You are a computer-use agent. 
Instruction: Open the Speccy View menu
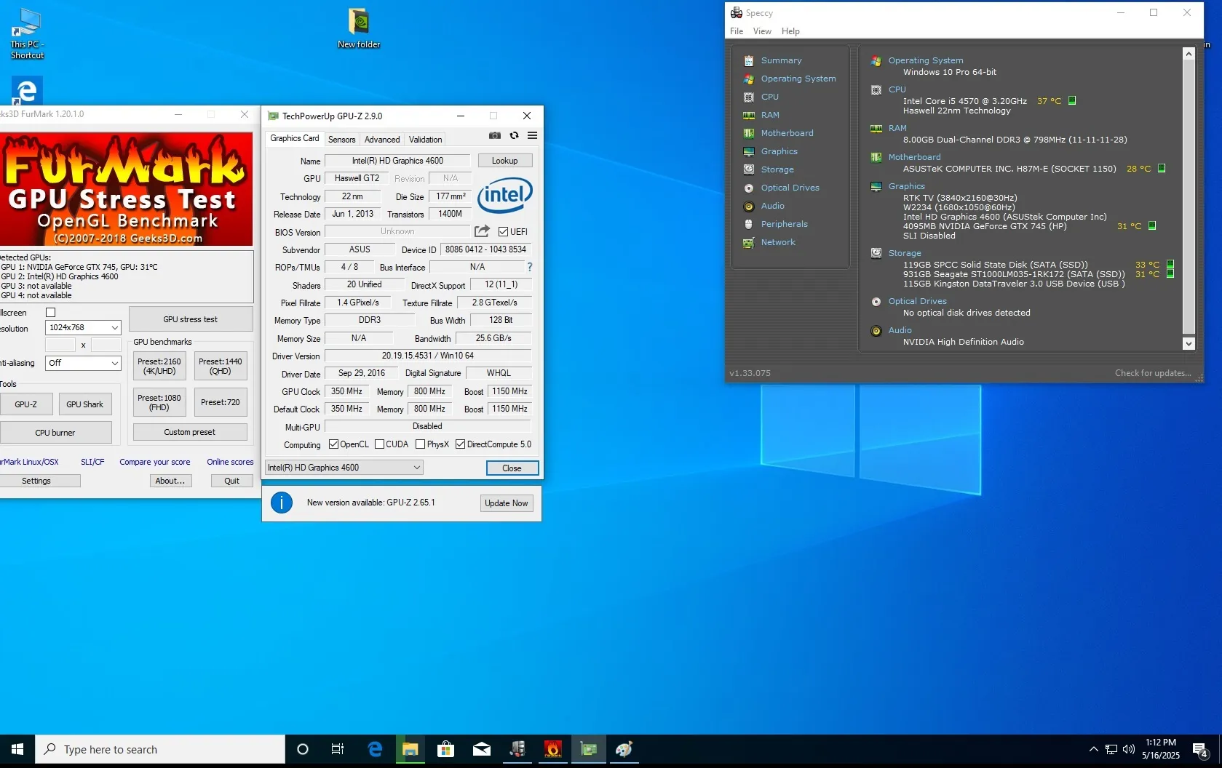762,31
